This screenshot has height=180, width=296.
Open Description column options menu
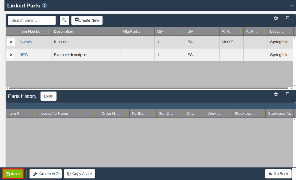click(x=117, y=32)
